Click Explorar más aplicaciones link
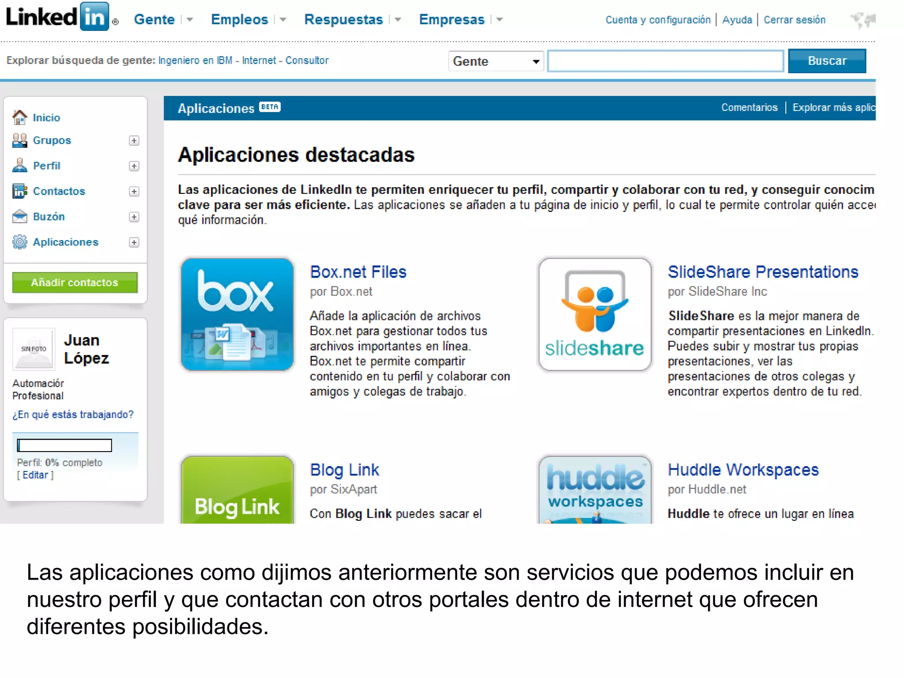The height and width of the screenshot is (678, 904). (834, 107)
